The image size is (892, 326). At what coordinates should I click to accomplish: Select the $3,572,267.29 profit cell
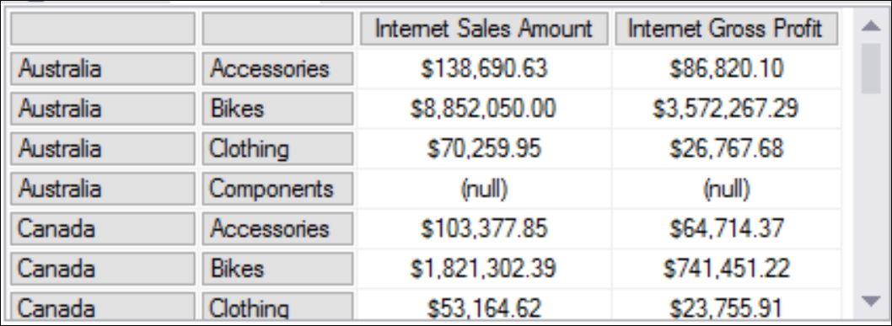(x=727, y=109)
